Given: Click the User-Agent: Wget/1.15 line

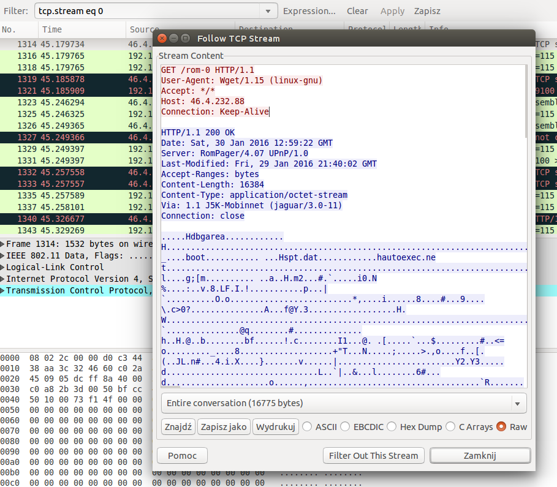Looking at the screenshot, I should (x=241, y=80).
